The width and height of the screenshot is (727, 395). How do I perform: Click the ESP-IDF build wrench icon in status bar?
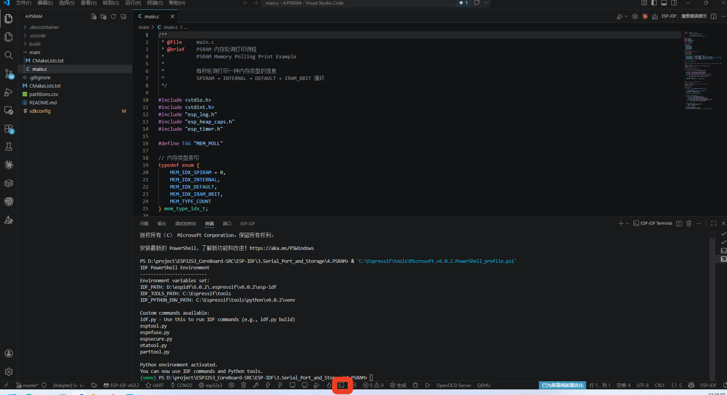pyautogui.click(x=256, y=385)
